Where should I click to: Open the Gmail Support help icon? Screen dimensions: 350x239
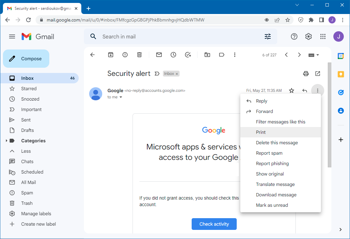pos(294,36)
